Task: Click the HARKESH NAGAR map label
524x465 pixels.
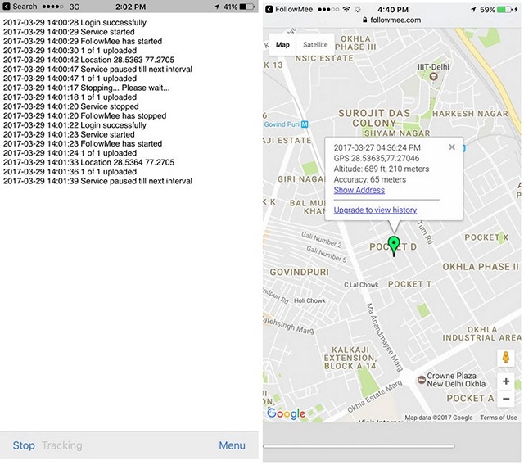Action: [x=470, y=114]
